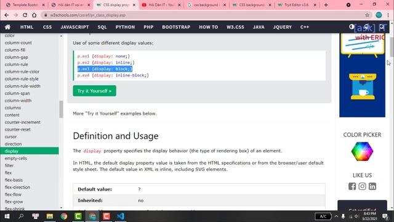The width and height of the screenshot is (394, 222).
Task: Open the W3Schools search magnifier icon
Action: (382, 27)
